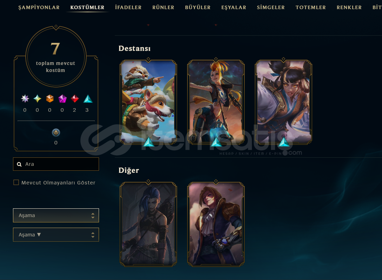382x280 pixels.
Task: Select the corgi Corki skin card
Action: [149, 102]
